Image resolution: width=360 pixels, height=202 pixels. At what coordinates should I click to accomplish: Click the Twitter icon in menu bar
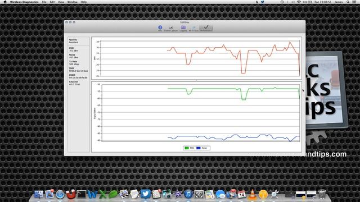coord(262,2)
